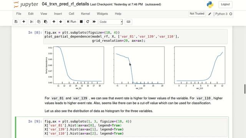Viewport: 246px width, 138px height.
Task: Click the (autosaved) status text
Action: [153, 5]
